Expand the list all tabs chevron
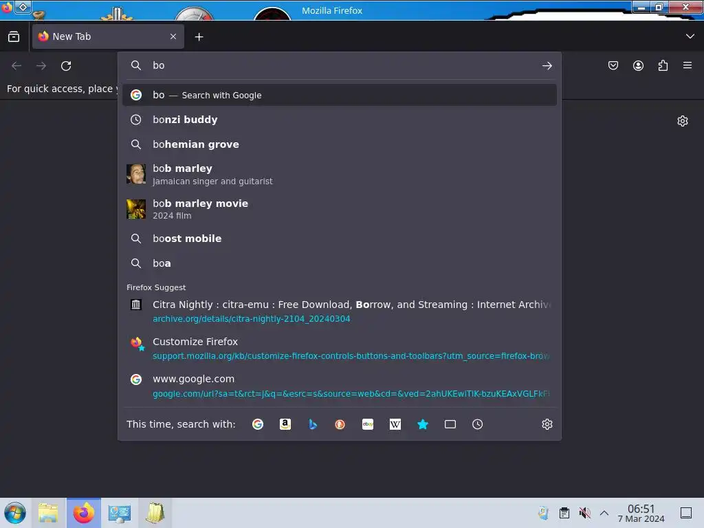The width and height of the screenshot is (704, 528). point(690,36)
